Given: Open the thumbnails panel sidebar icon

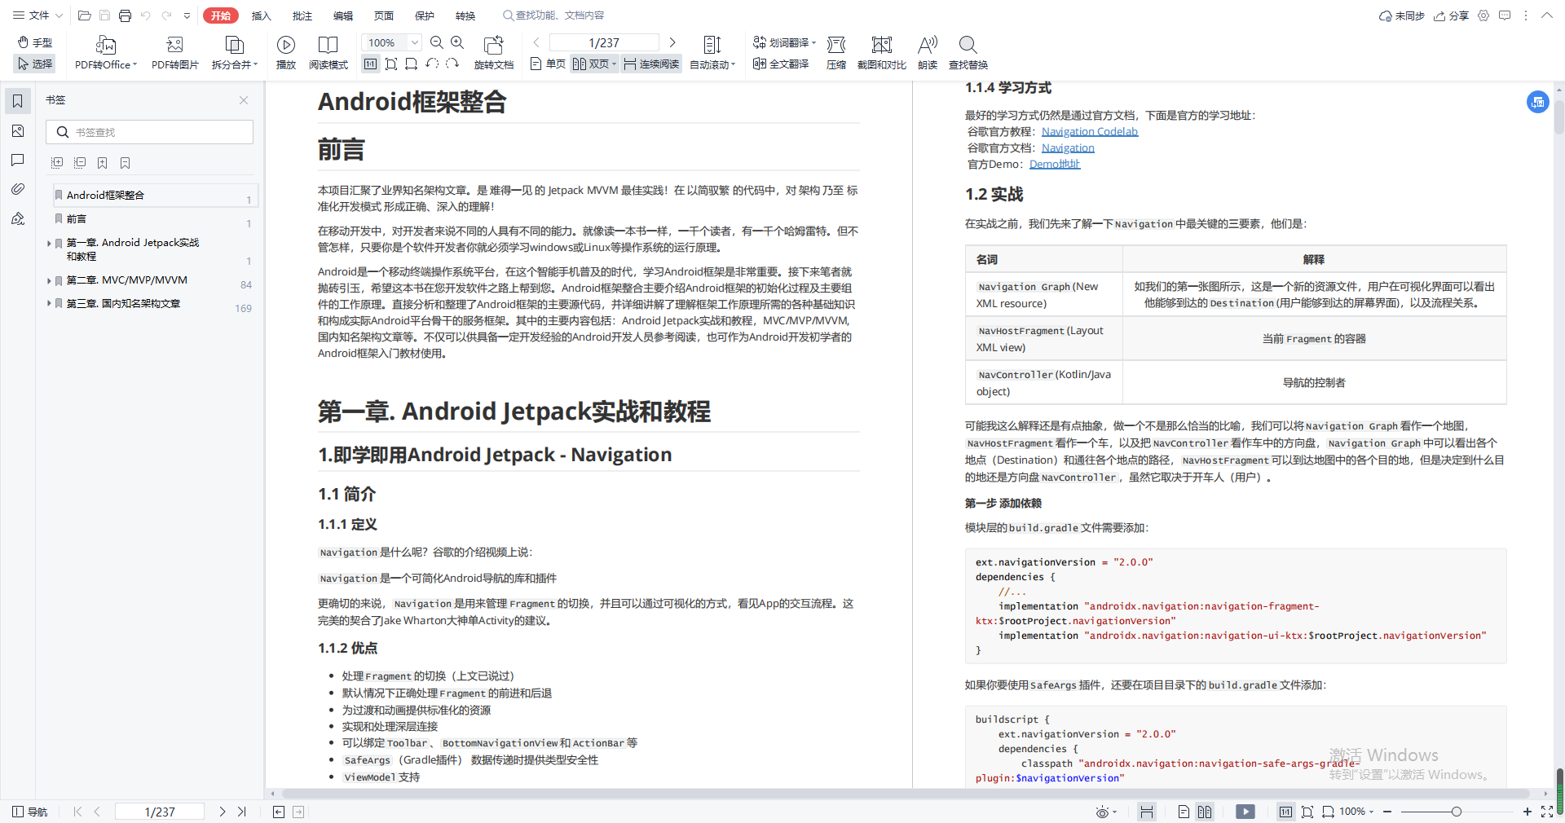Looking at the screenshot, I should [18, 130].
